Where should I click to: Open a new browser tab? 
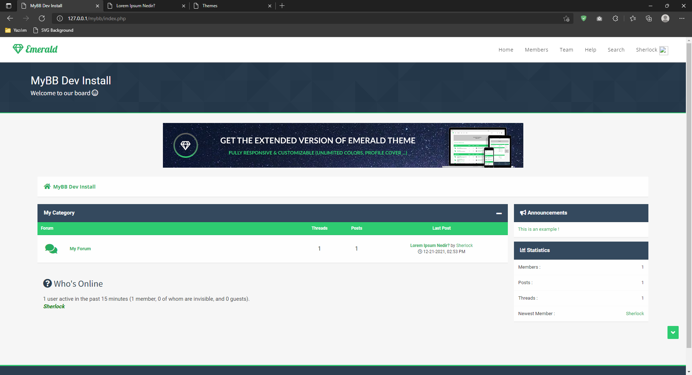point(282,6)
